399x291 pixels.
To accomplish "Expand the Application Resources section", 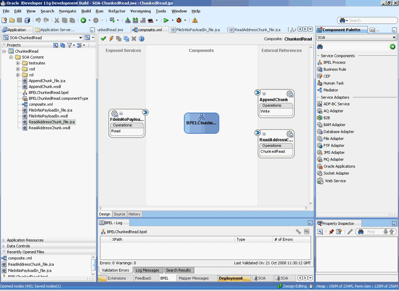I will tap(25, 240).
